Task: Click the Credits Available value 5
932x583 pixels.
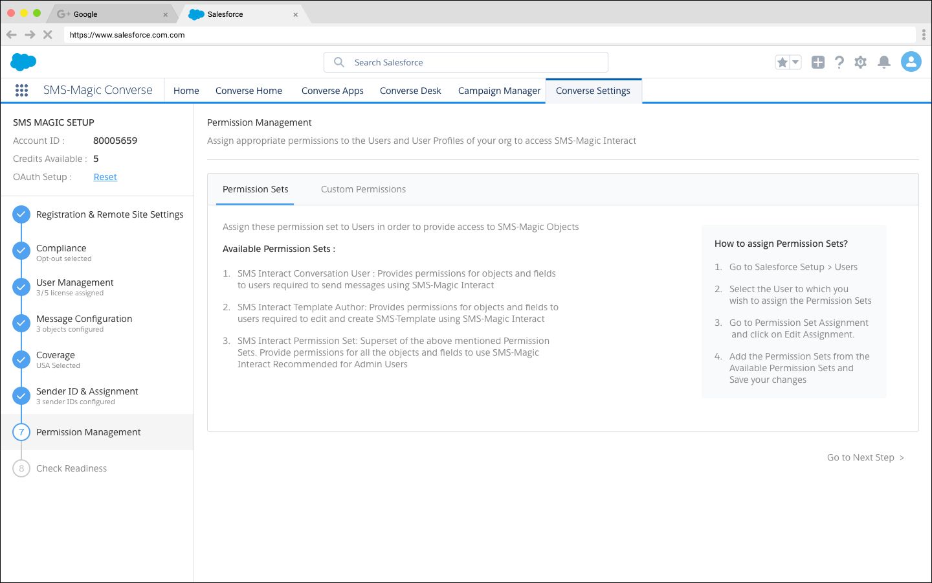Action: (x=96, y=159)
